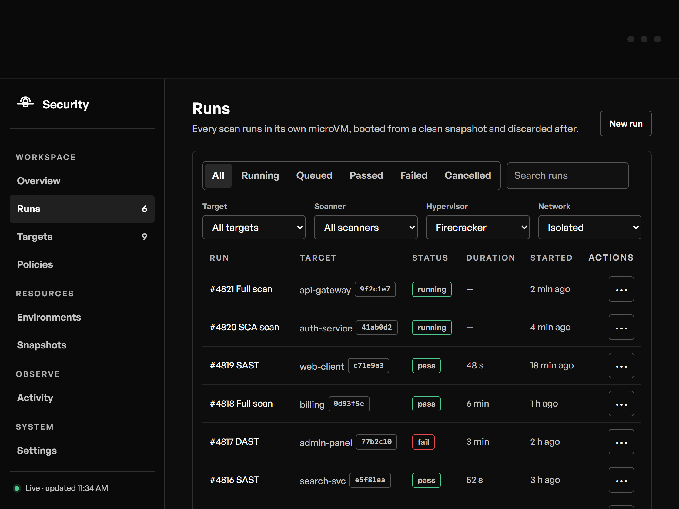The width and height of the screenshot is (679, 509).
Task: Open actions menu for #4816 SAST
Action: (621, 480)
